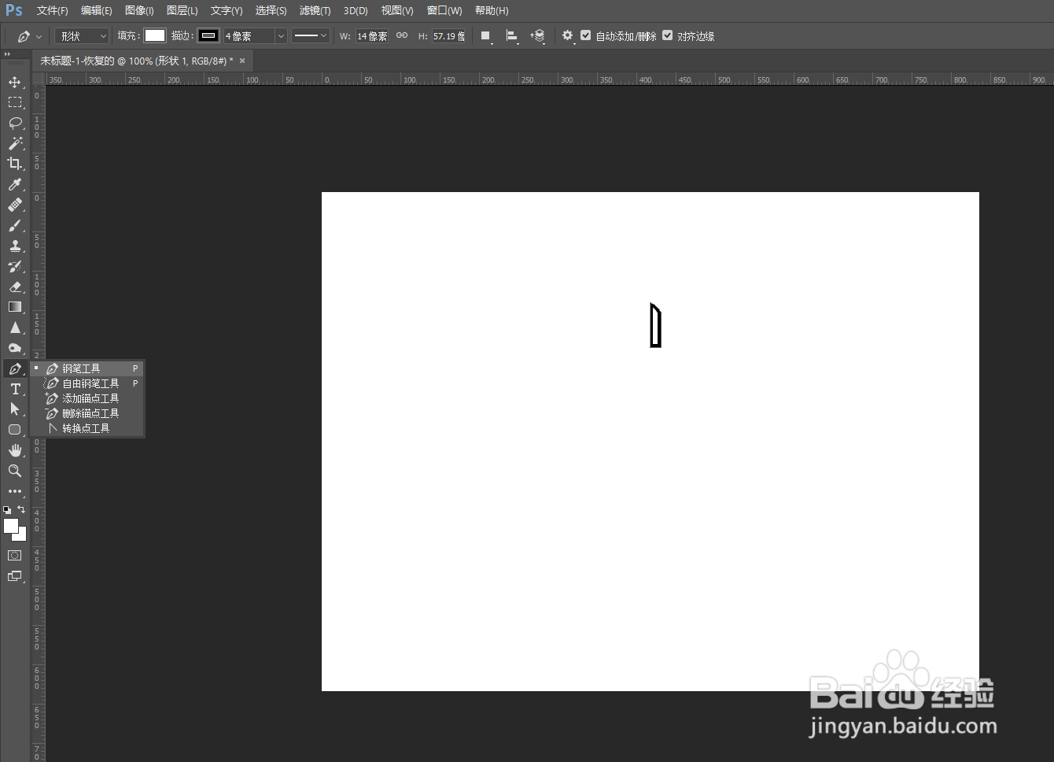Select the Clone Stamp tool
Image resolution: width=1054 pixels, height=762 pixels.
(15, 246)
